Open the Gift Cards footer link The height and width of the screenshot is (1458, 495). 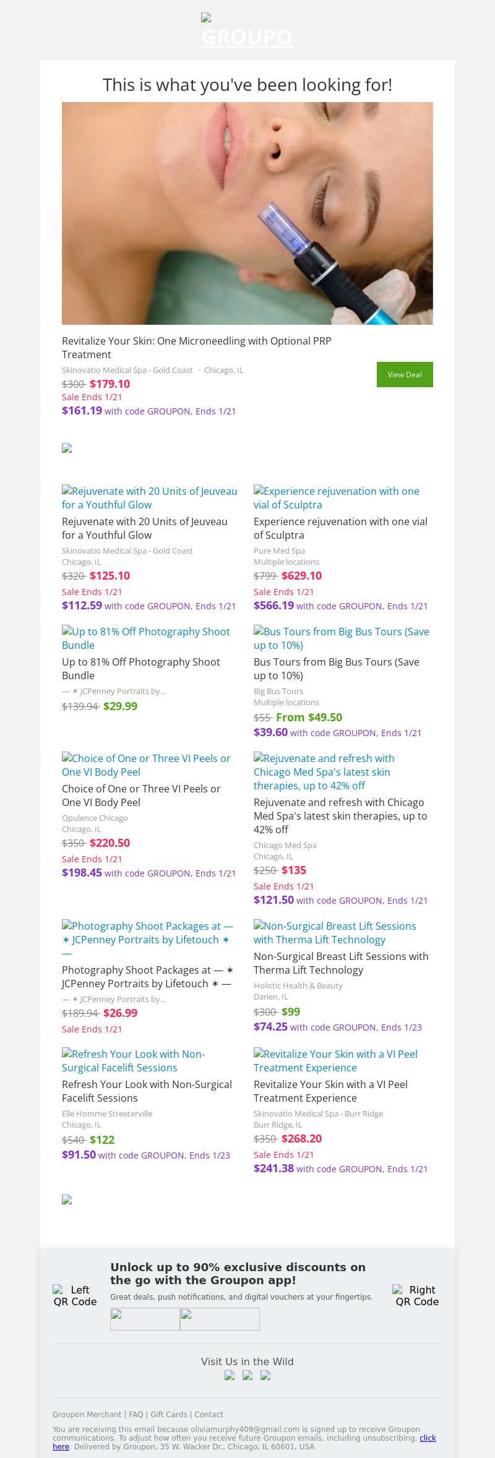point(168,1414)
